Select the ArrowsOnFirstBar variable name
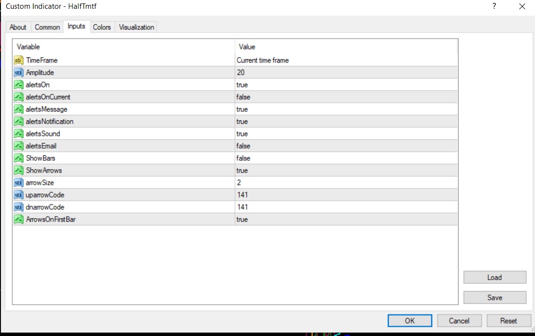 click(51, 220)
